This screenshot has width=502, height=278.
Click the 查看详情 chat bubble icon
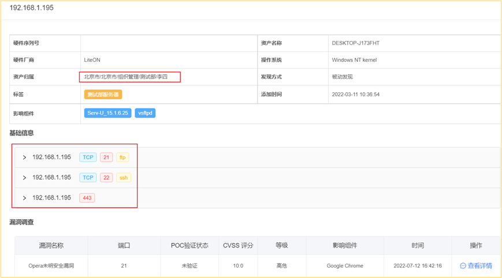(463, 266)
